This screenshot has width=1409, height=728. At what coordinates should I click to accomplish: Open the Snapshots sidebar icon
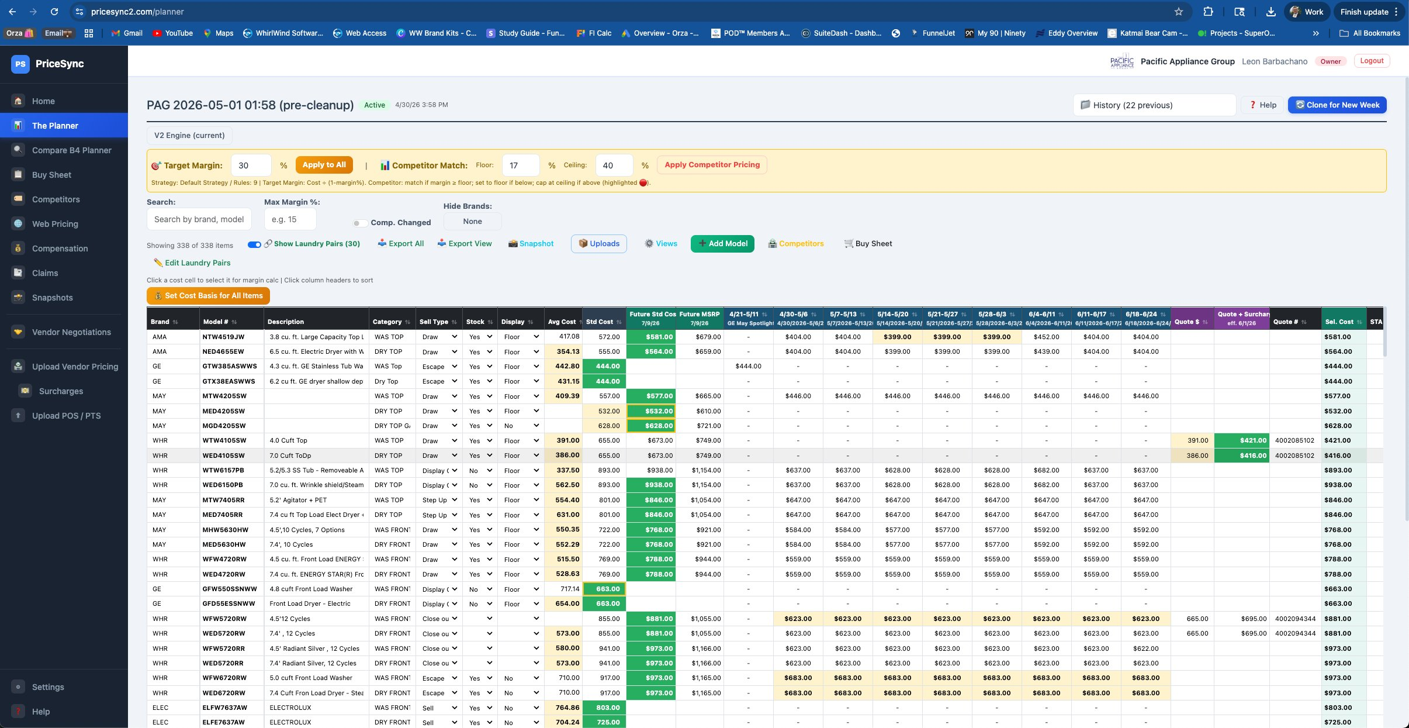point(18,298)
